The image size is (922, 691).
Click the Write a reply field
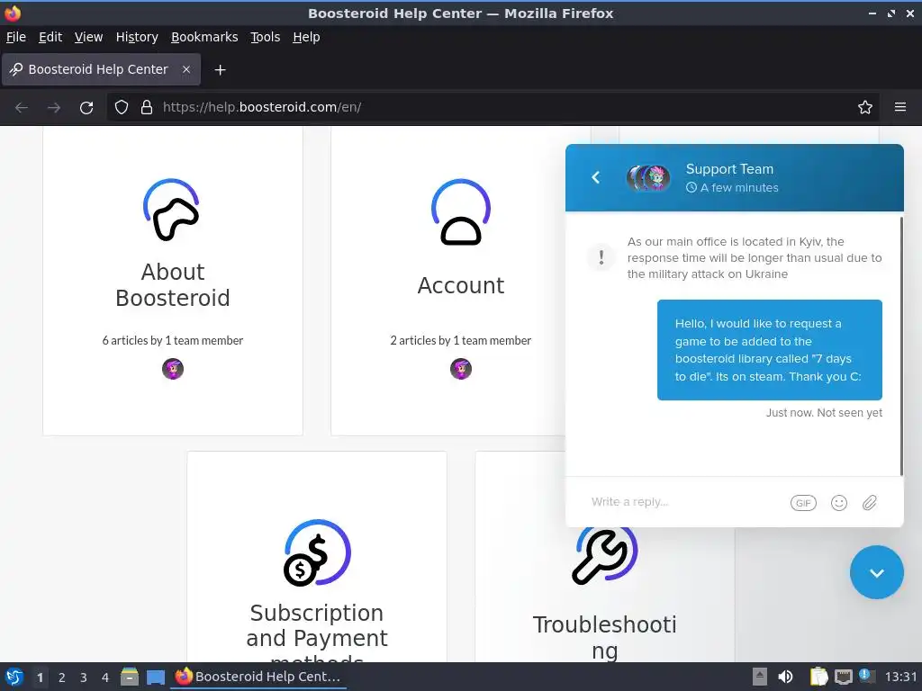[685, 502]
